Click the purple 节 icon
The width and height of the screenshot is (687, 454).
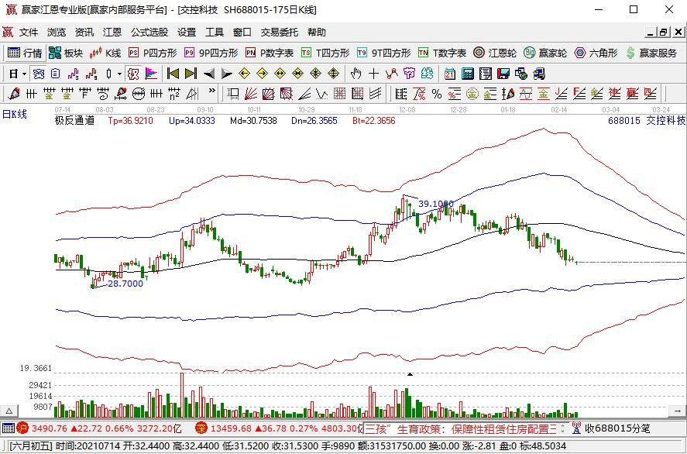[409, 74]
